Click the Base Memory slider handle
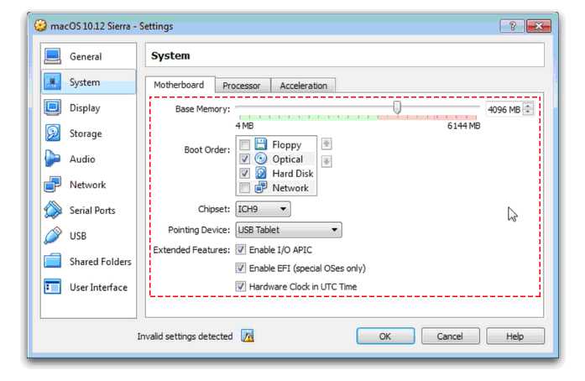Screen dimensions: 585x381 coord(397,107)
